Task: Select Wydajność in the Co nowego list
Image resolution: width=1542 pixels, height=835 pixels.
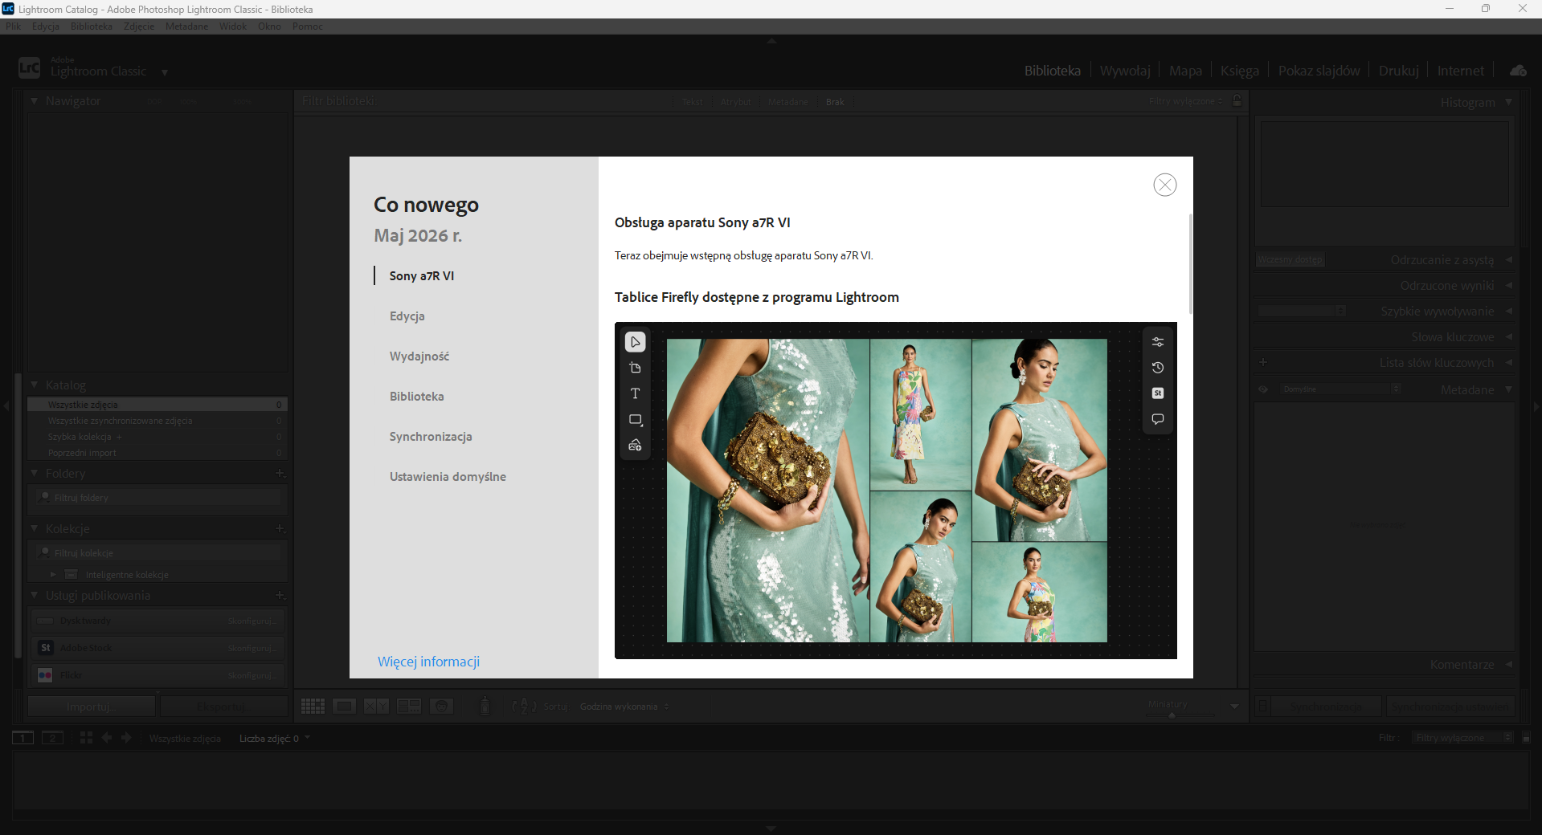Action: [419, 356]
